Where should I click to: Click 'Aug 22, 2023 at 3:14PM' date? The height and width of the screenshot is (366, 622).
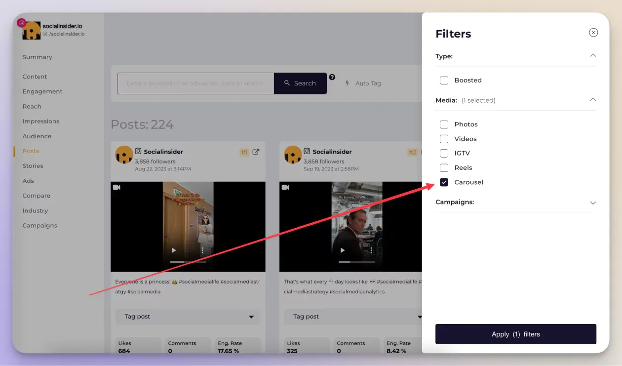point(163,169)
